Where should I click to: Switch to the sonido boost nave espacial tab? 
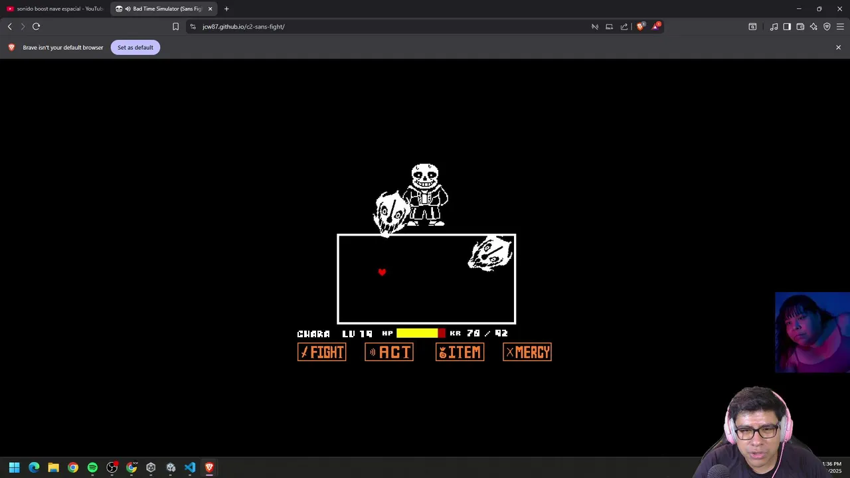(x=54, y=9)
